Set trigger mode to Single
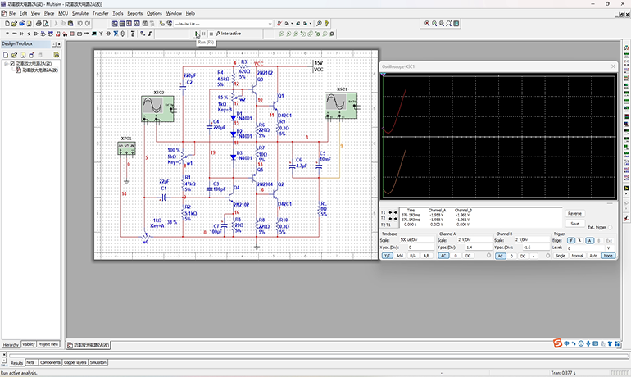 click(561, 256)
